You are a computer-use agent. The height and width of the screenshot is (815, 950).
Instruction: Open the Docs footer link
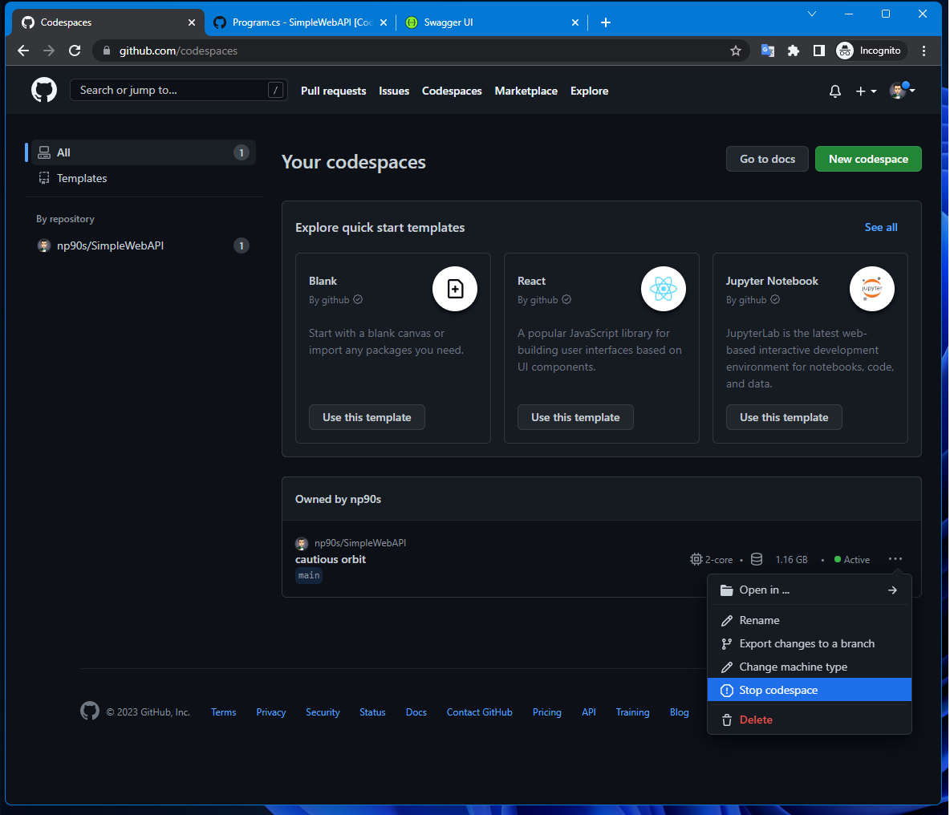[416, 712]
